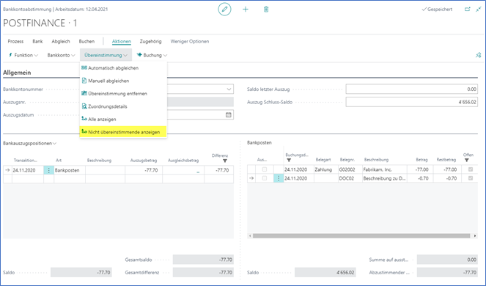486x286 pixels.
Task: Click the edit pencil icon
Action: click(x=224, y=10)
